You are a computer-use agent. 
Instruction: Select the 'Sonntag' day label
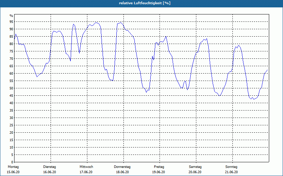[231, 167]
